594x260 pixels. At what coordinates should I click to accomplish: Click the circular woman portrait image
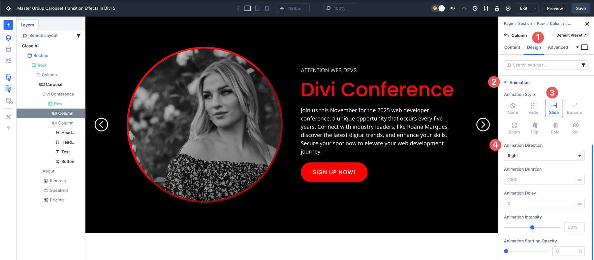205,125
